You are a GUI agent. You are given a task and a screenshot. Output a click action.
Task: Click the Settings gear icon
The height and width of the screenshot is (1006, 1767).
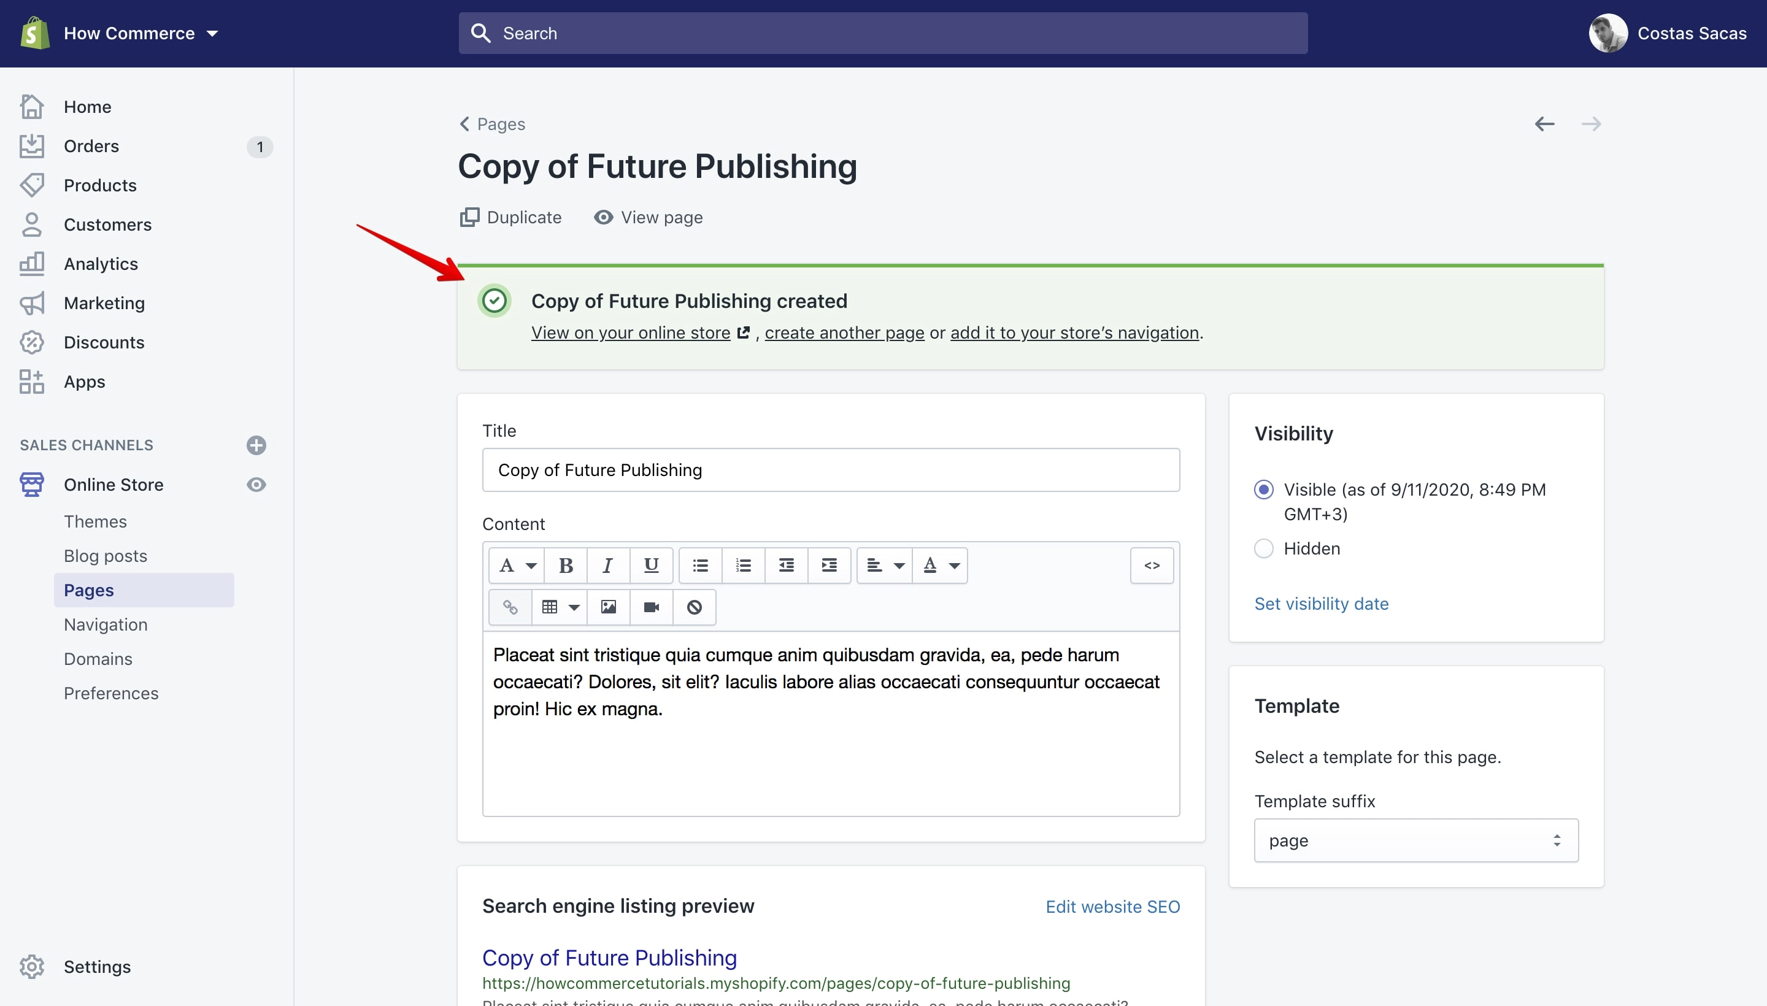coord(32,967)
